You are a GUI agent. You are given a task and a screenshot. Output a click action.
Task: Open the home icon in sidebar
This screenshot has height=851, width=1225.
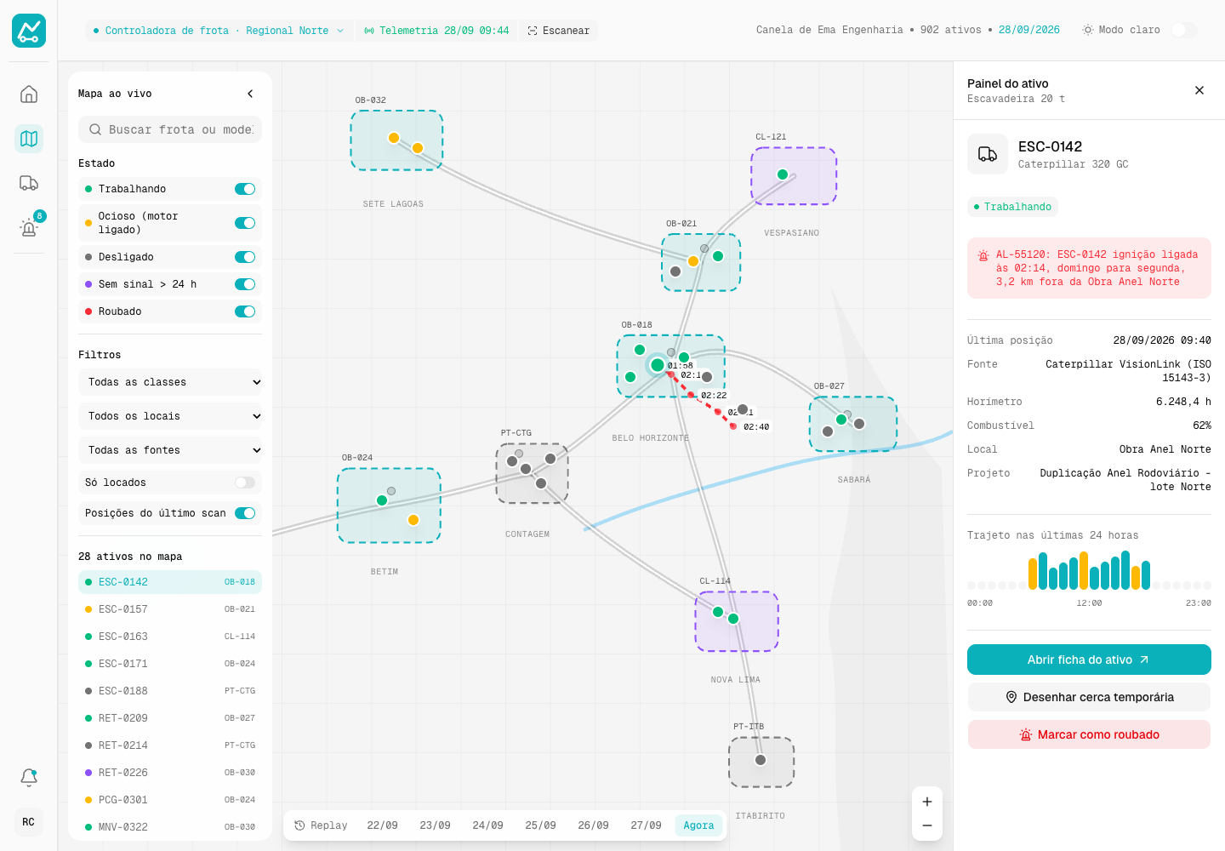pos(29,94)
